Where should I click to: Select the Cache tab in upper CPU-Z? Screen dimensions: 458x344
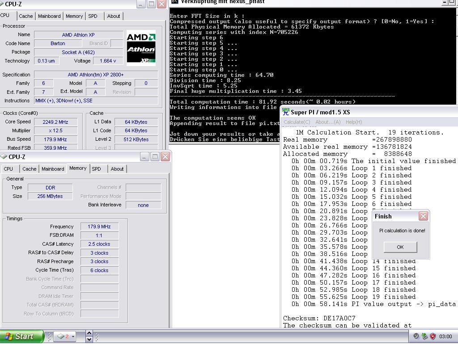25,16
